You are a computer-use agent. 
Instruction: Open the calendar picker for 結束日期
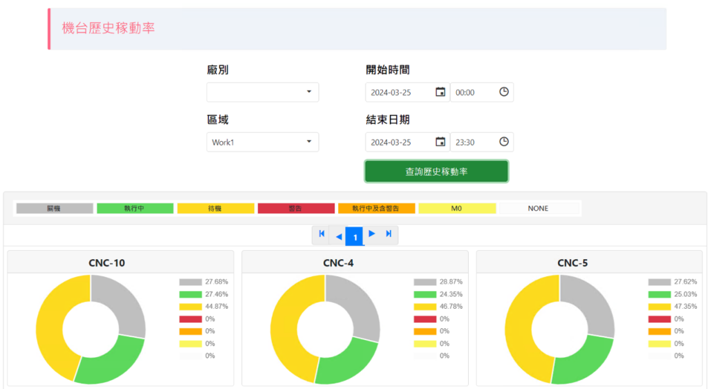pos(440,142)
